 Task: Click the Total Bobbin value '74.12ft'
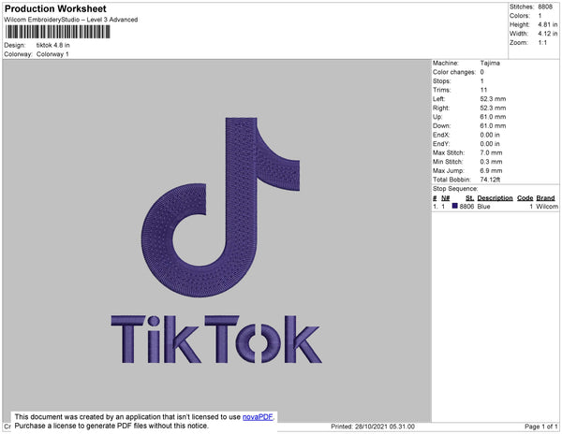pyautogui.click(x=490, y=180)
